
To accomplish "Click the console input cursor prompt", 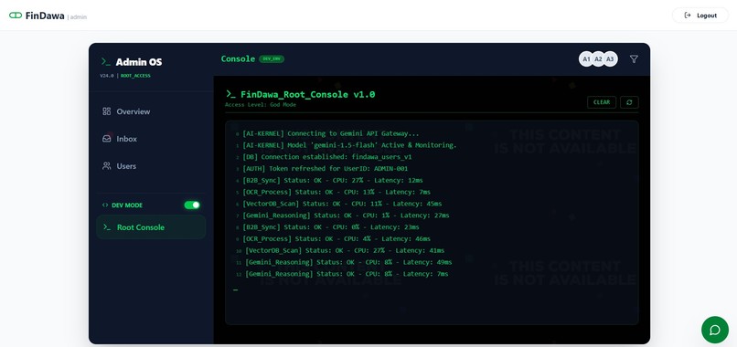I will pos(235,289).
